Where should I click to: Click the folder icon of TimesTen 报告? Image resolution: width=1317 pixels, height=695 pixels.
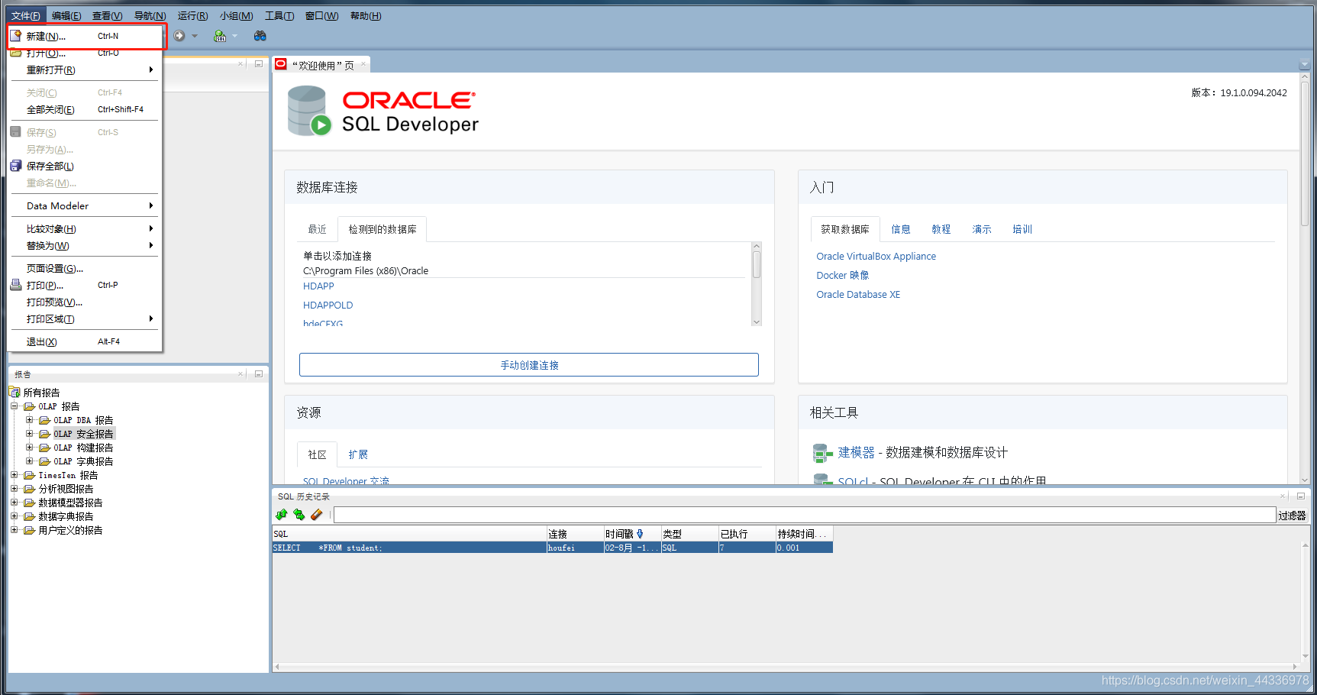pos(29,475)
